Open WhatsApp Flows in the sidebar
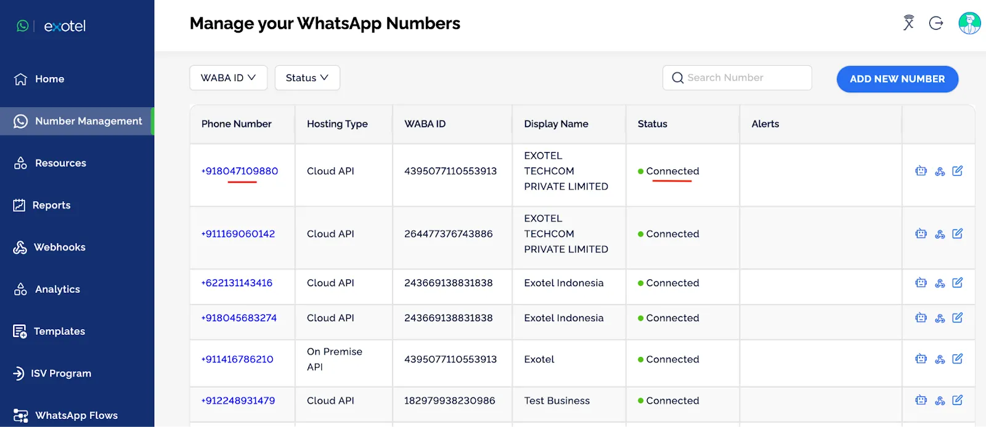This screenshot has height=427, width=986. tap(77, 415)
